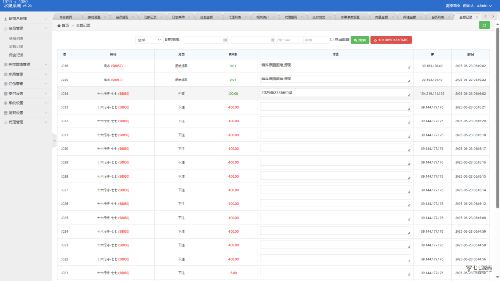The height and width of the screenshot is (281, 500).
Task: Click the vertical page scrollbar
Action: (x=498, y=118)
